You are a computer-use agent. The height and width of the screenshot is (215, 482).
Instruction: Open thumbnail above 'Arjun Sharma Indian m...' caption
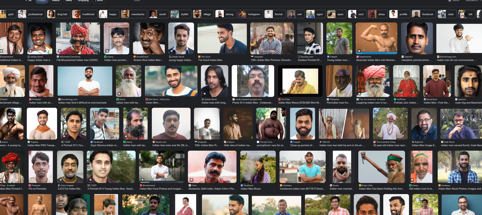point(105,124)
